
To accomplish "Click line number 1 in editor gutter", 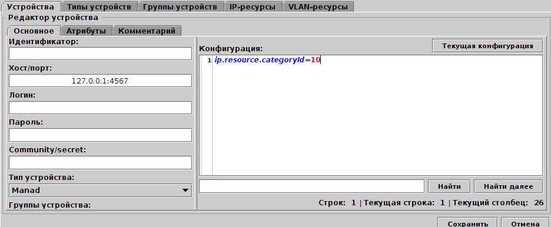I will pyautogui.click(x=209, y=61).
